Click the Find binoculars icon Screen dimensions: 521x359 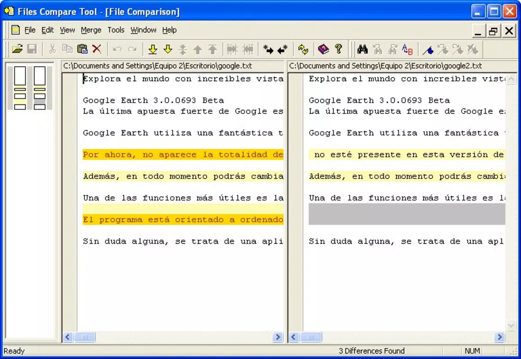pos(362,49)
